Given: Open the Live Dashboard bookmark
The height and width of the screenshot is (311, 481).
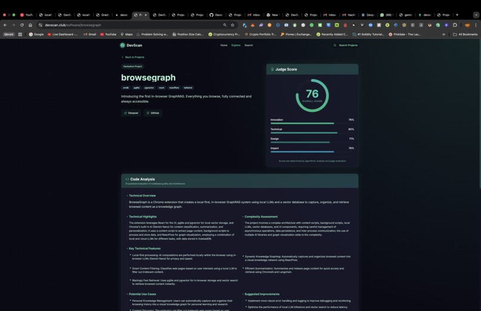Looking at the screenshot, I should click(x=63, y=35).
